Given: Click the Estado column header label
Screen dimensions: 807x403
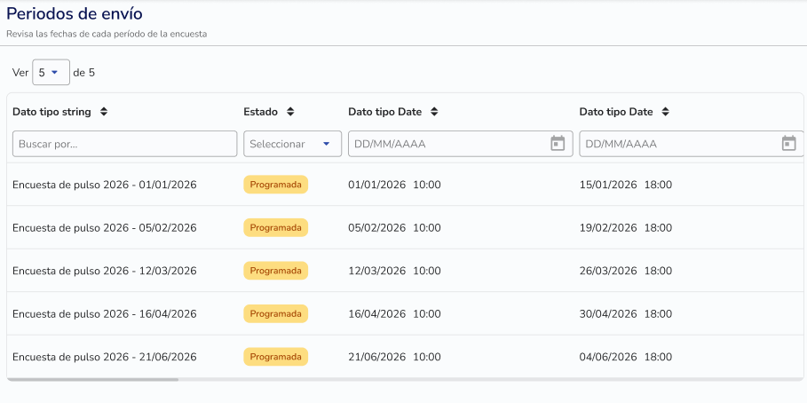Looking at the screenshot, I should [x=260, y=112].
